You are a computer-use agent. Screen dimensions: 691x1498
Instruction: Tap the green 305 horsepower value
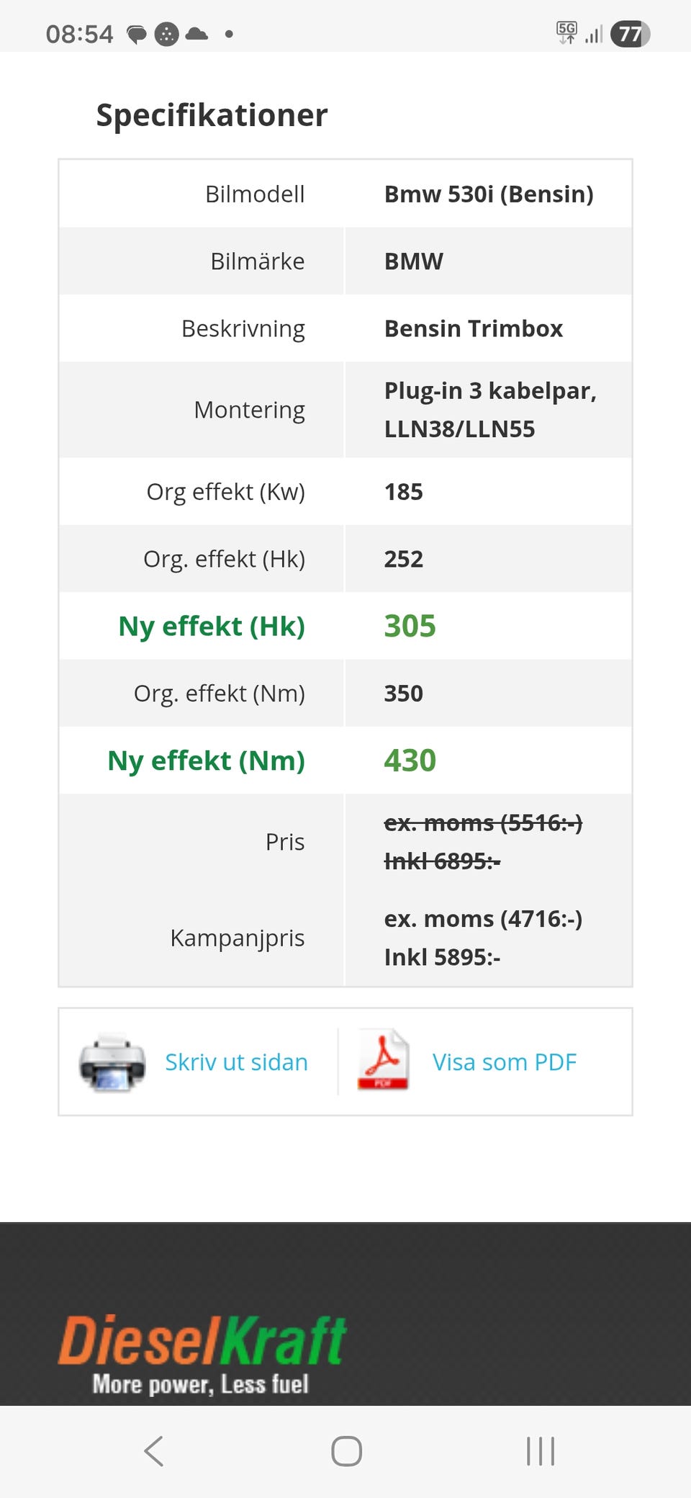tap(410, 626)
